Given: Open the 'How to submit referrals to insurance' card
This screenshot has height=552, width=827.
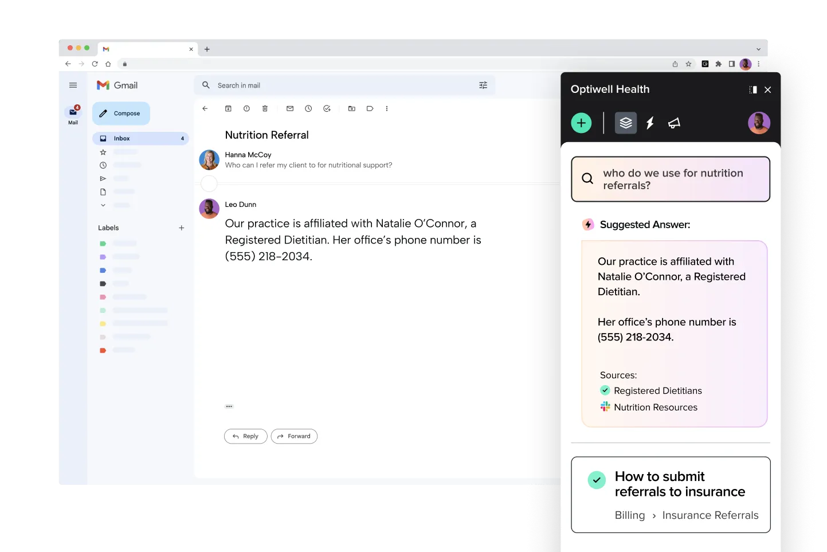Looking at the screenshot, I should pos(671,494).
